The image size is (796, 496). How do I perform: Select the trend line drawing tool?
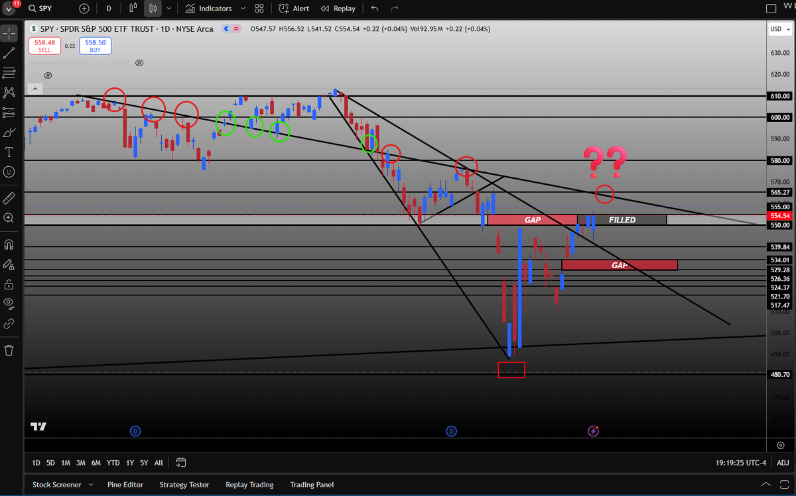tap(9, 52)
